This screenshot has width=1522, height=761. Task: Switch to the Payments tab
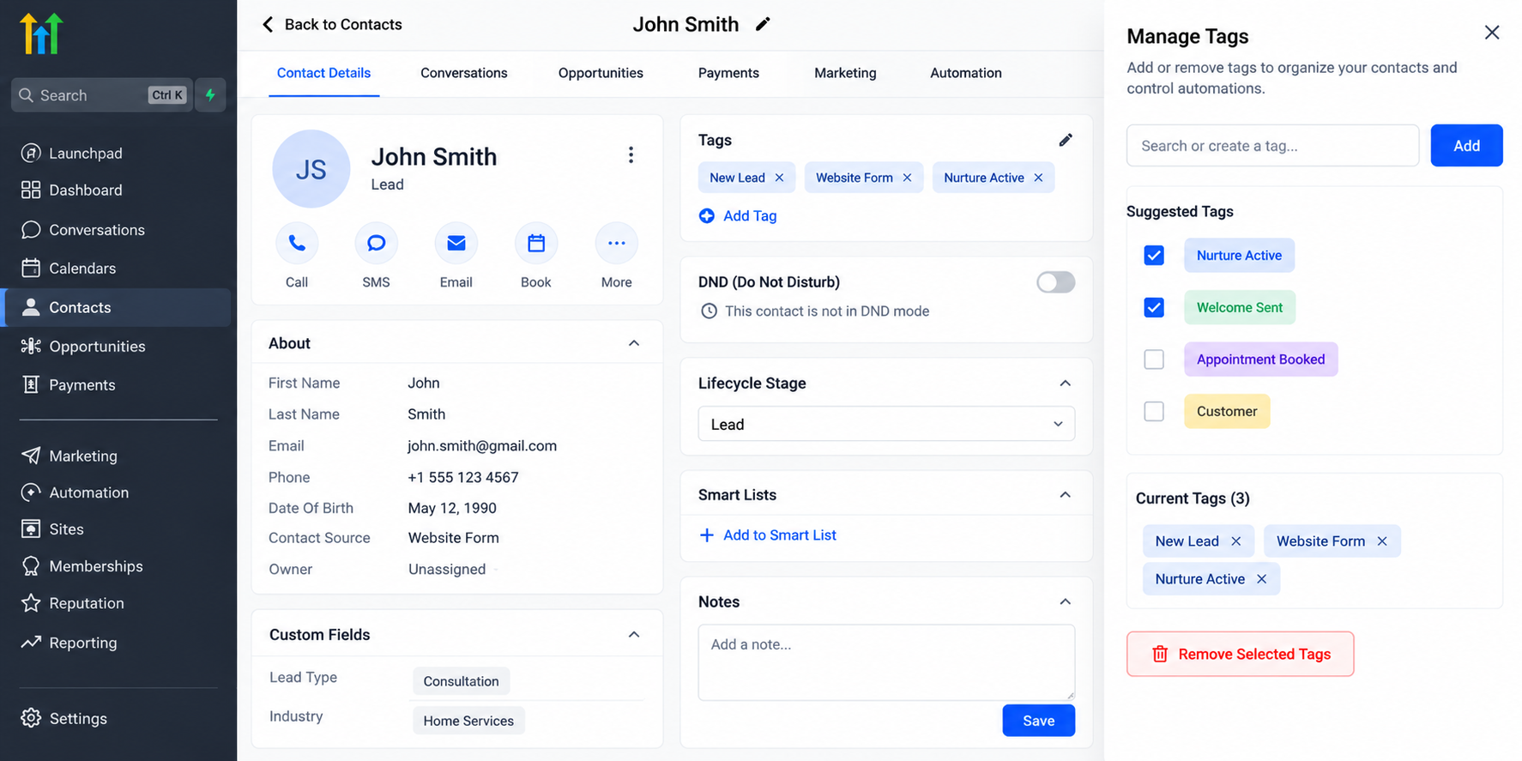coord(728,73)
